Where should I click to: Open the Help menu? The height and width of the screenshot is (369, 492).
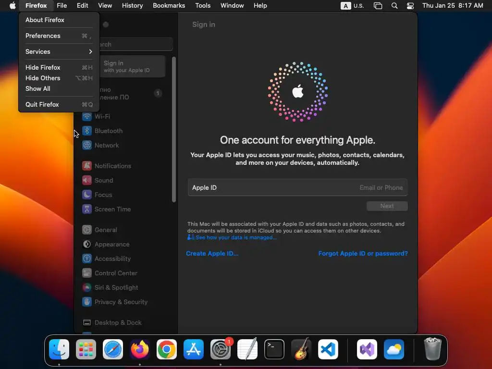tap(260, 5)
